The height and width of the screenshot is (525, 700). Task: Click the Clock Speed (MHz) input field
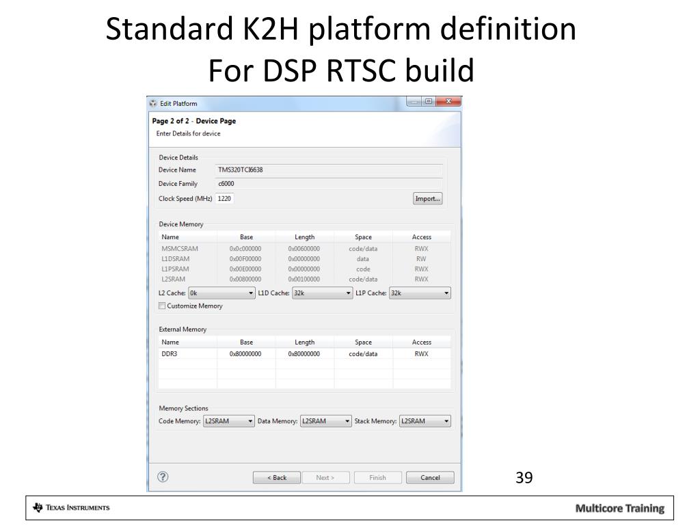tap(224, 199)
